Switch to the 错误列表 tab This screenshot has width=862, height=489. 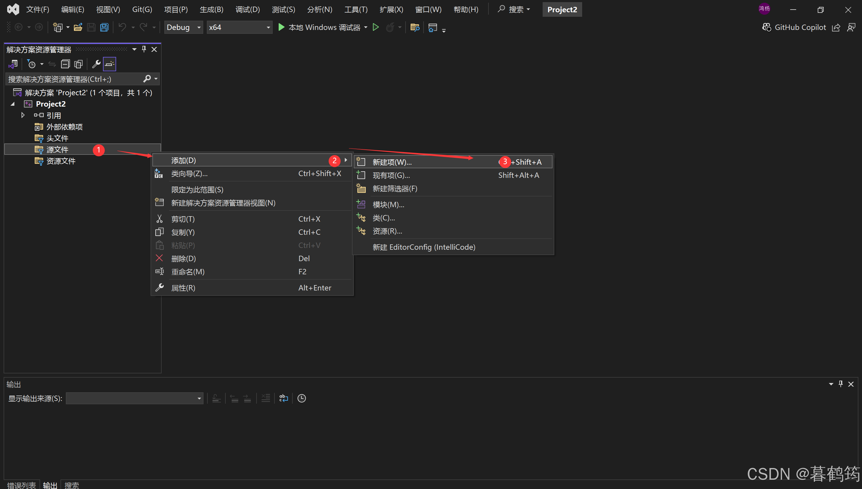(x=21, y=485)
